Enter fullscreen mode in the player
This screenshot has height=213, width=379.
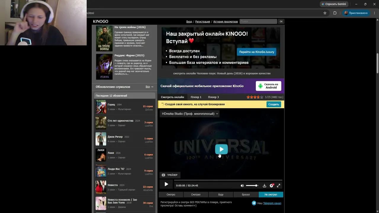pyautogui.click(x=278, y=185)
